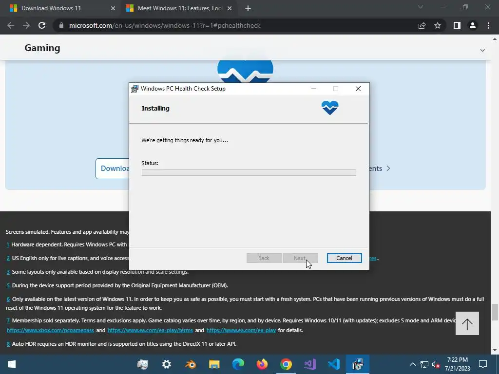Click the installation status progress bar
Viewport: 499px width, 374px height.
[x=249, y=173]
